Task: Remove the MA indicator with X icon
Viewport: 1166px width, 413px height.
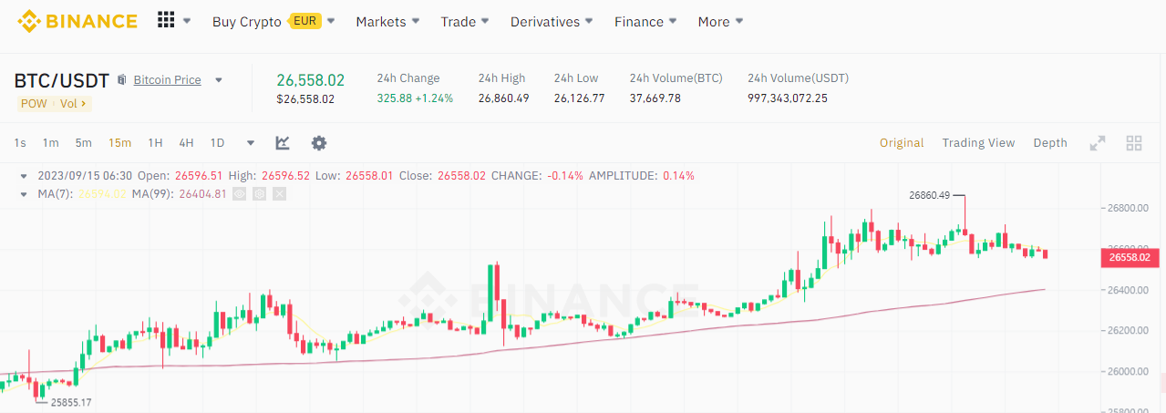Action: (x=279, y=193)
